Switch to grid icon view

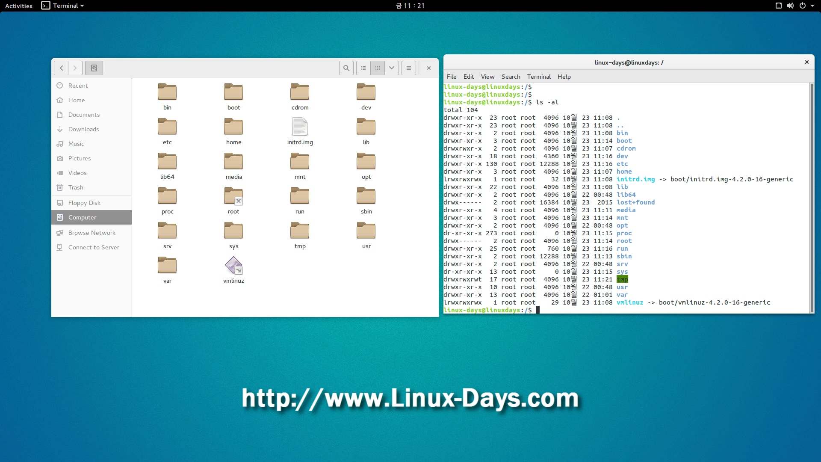378,68
